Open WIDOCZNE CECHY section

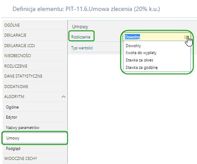pos(35,158)
